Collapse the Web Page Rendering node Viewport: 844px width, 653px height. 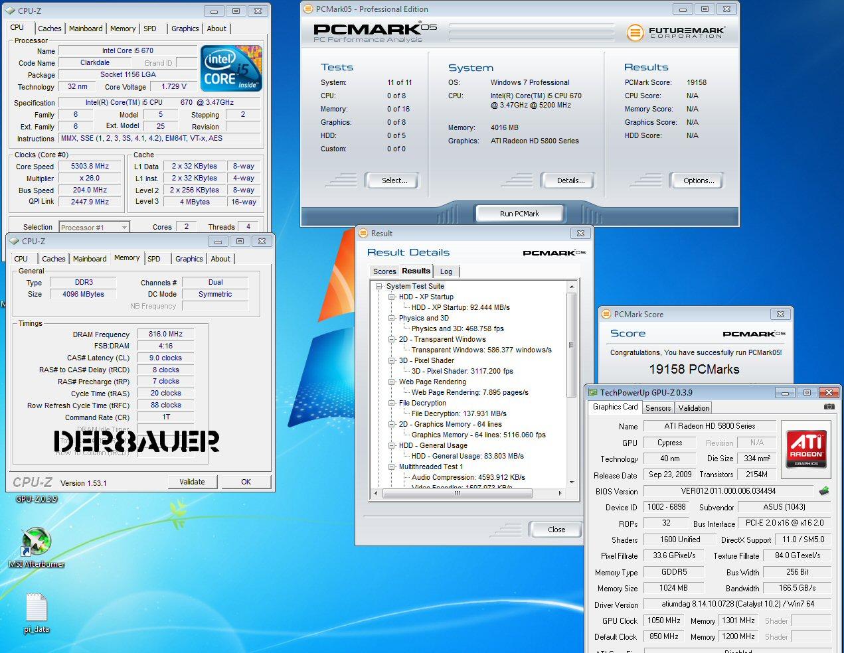point(392,382)
